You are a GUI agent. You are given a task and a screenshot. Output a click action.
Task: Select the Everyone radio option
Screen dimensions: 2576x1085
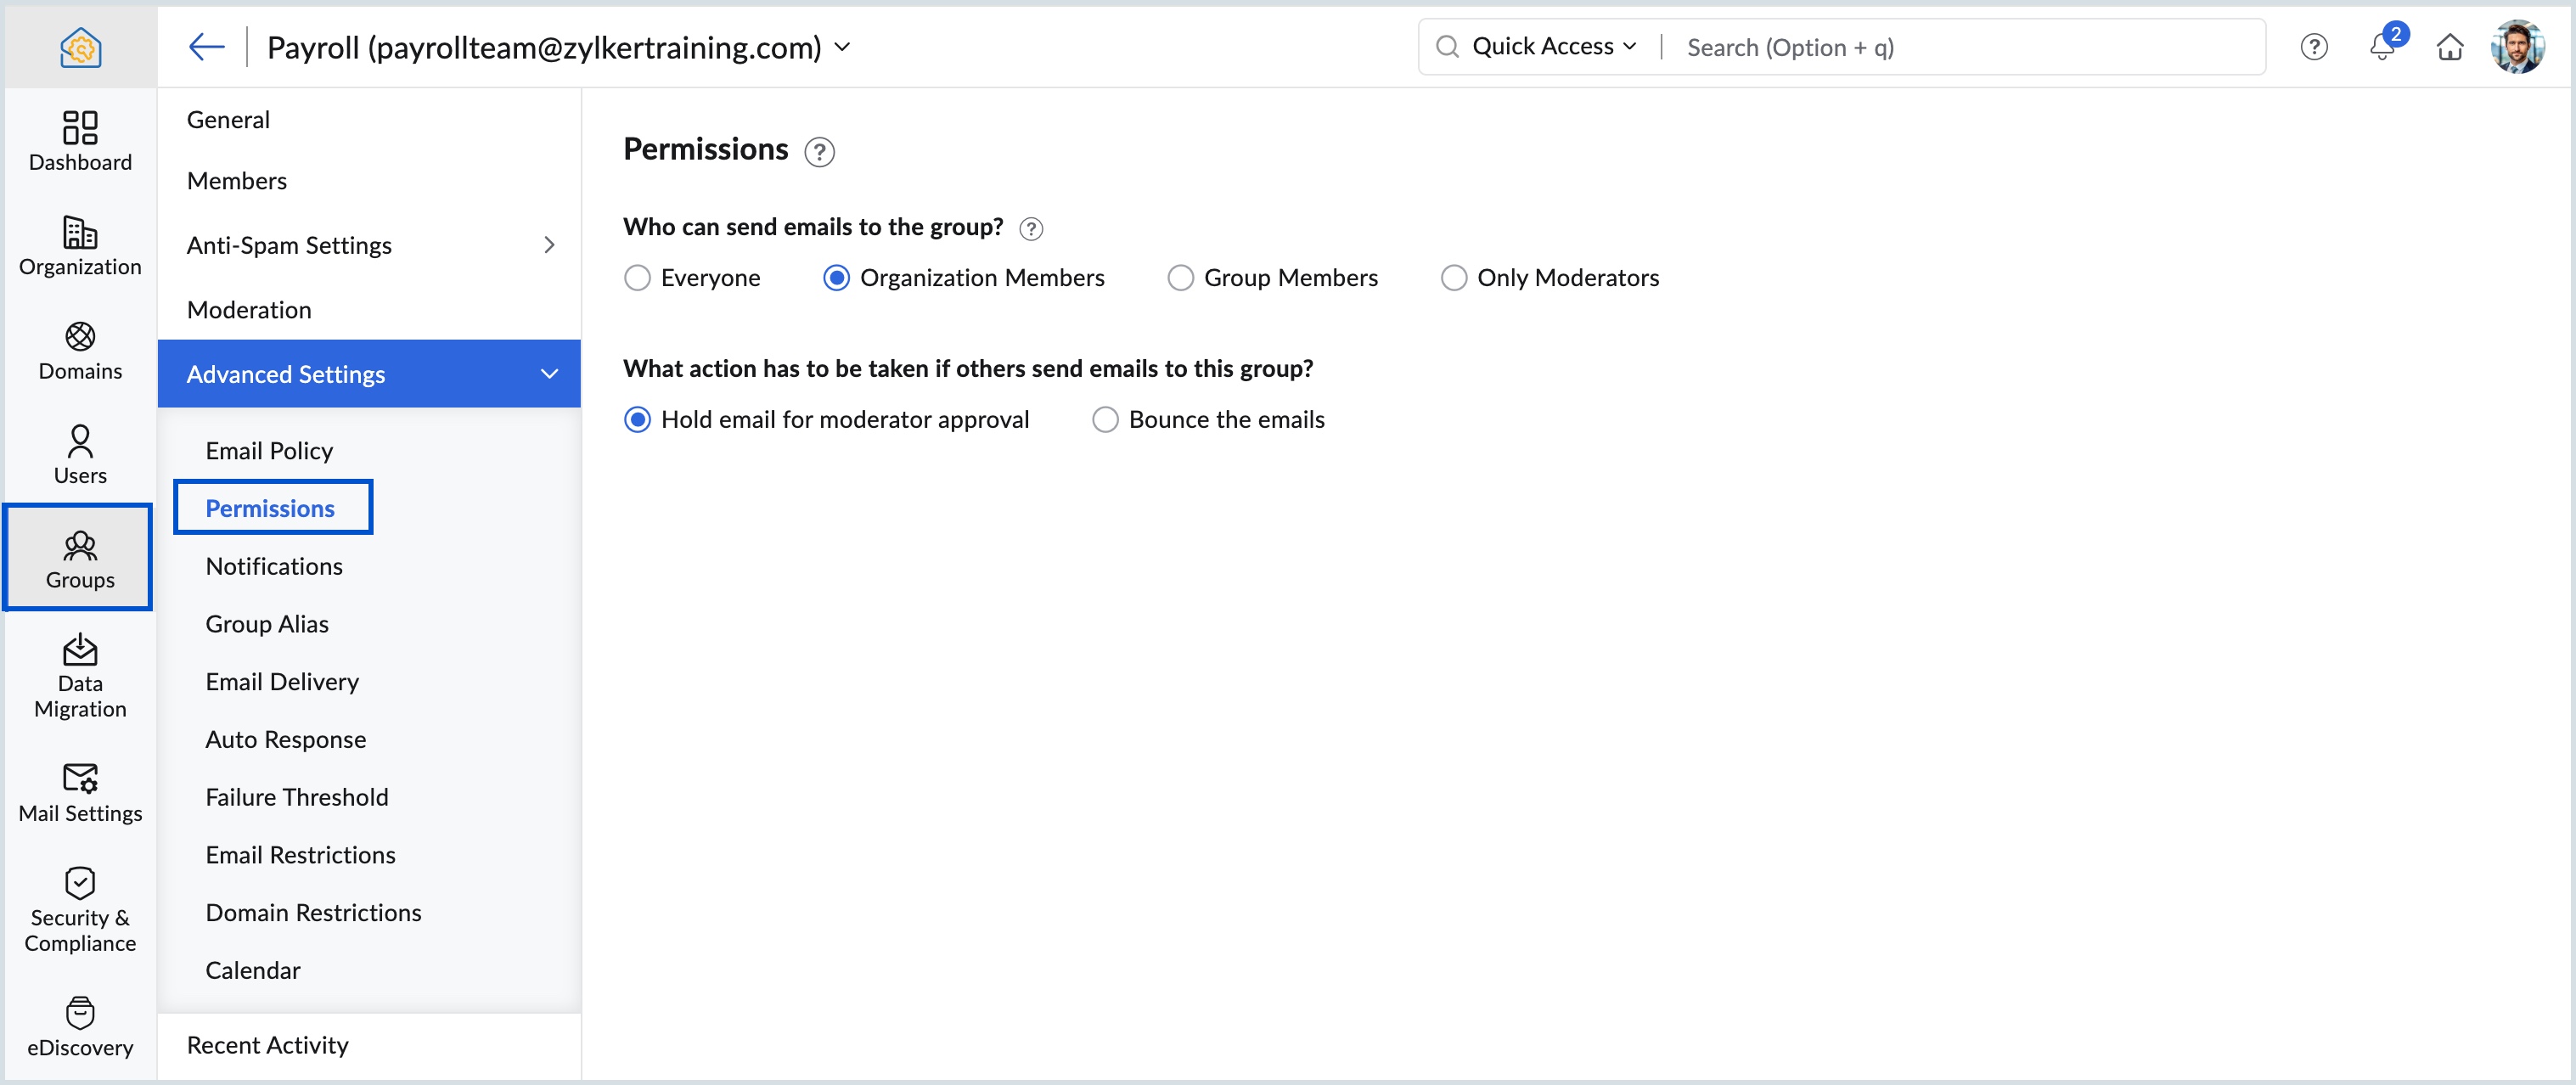637,277
